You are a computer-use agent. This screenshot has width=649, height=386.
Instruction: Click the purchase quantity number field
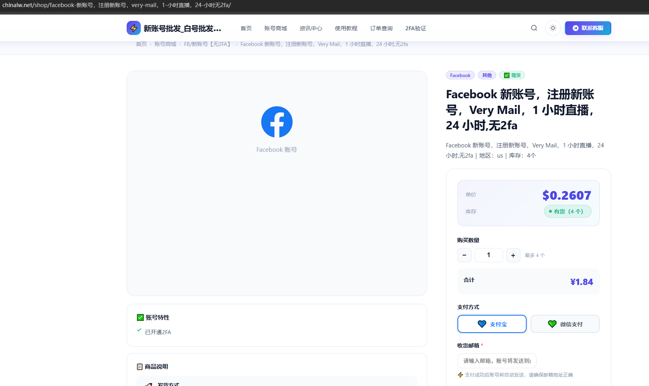point(489,255)
